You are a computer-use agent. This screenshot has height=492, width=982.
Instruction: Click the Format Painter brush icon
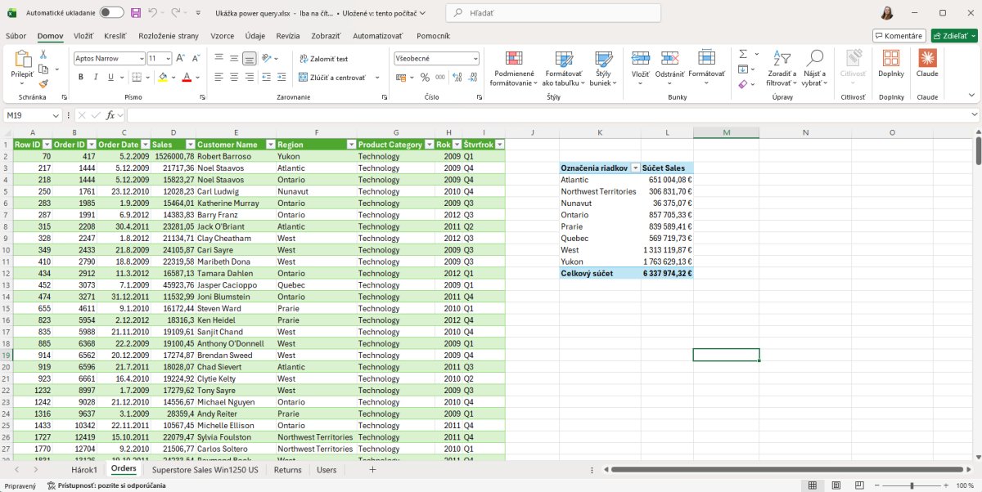click(43, 83)
